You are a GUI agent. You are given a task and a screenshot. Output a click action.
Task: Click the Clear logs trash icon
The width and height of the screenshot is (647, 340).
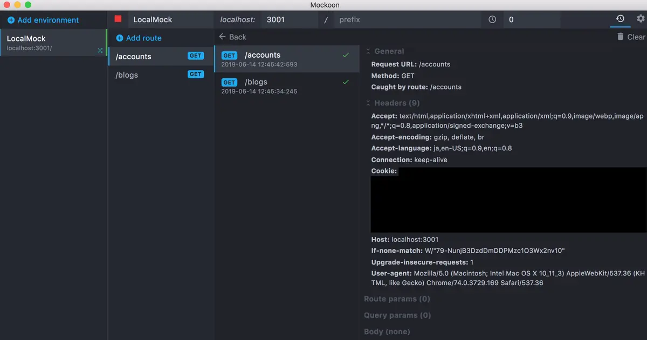[621, 37]
